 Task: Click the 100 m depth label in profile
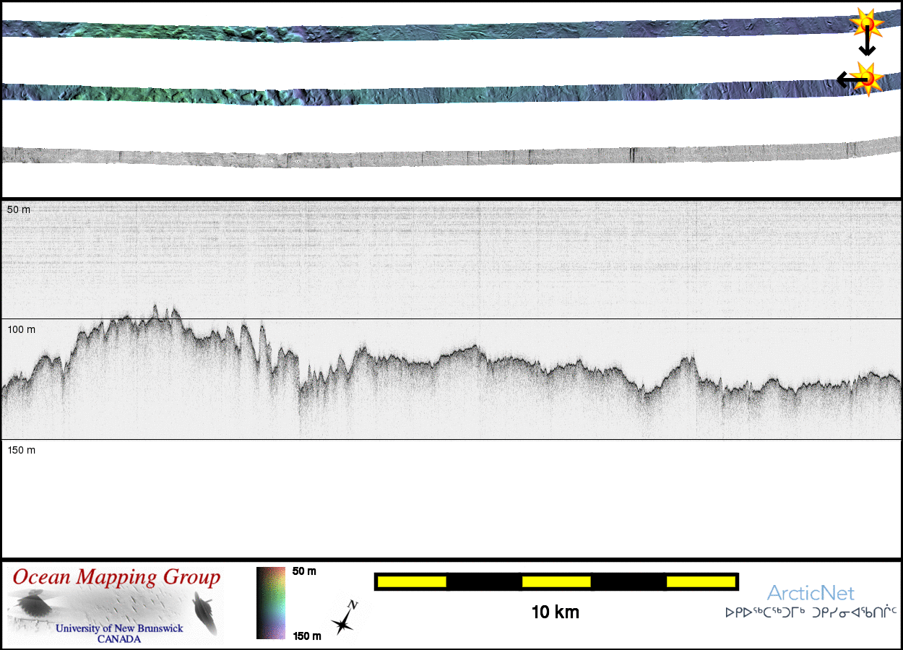pos(21,330)
